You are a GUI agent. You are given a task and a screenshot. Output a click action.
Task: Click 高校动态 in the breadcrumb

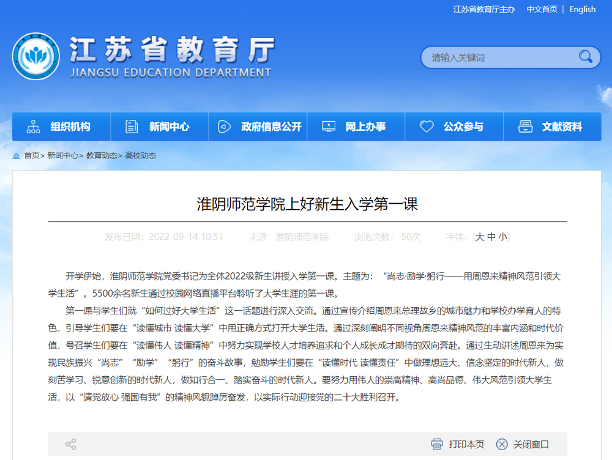click(x=141, y=155)
